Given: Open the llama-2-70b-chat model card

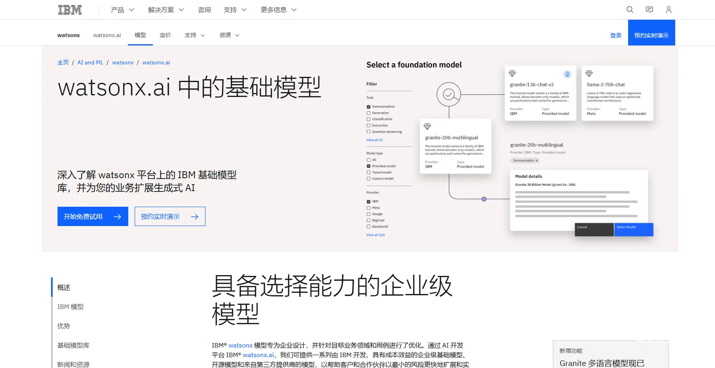Looking at the screenshot, I should tap(618, 93).
